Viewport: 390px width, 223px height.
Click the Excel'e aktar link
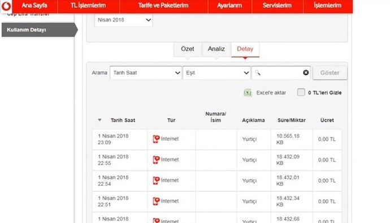(x=271, y=93)
